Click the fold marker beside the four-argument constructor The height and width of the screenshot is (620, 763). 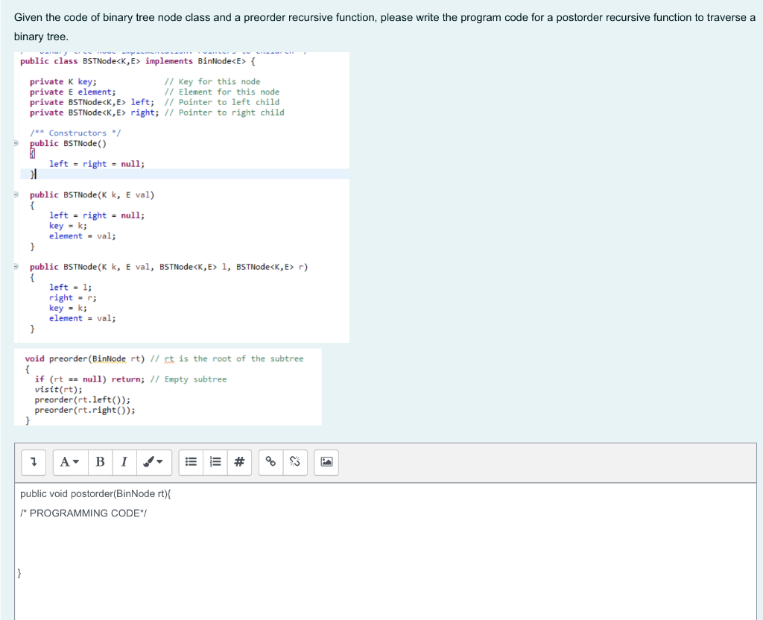[16, 267]
